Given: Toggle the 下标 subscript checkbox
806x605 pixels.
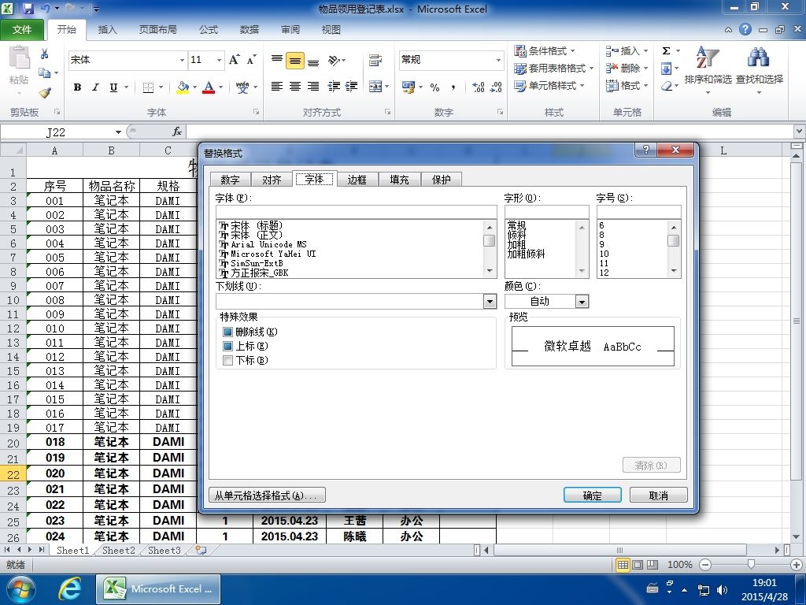Looking at the screenshot, I should pyautogui.click(x=227, y=360).
